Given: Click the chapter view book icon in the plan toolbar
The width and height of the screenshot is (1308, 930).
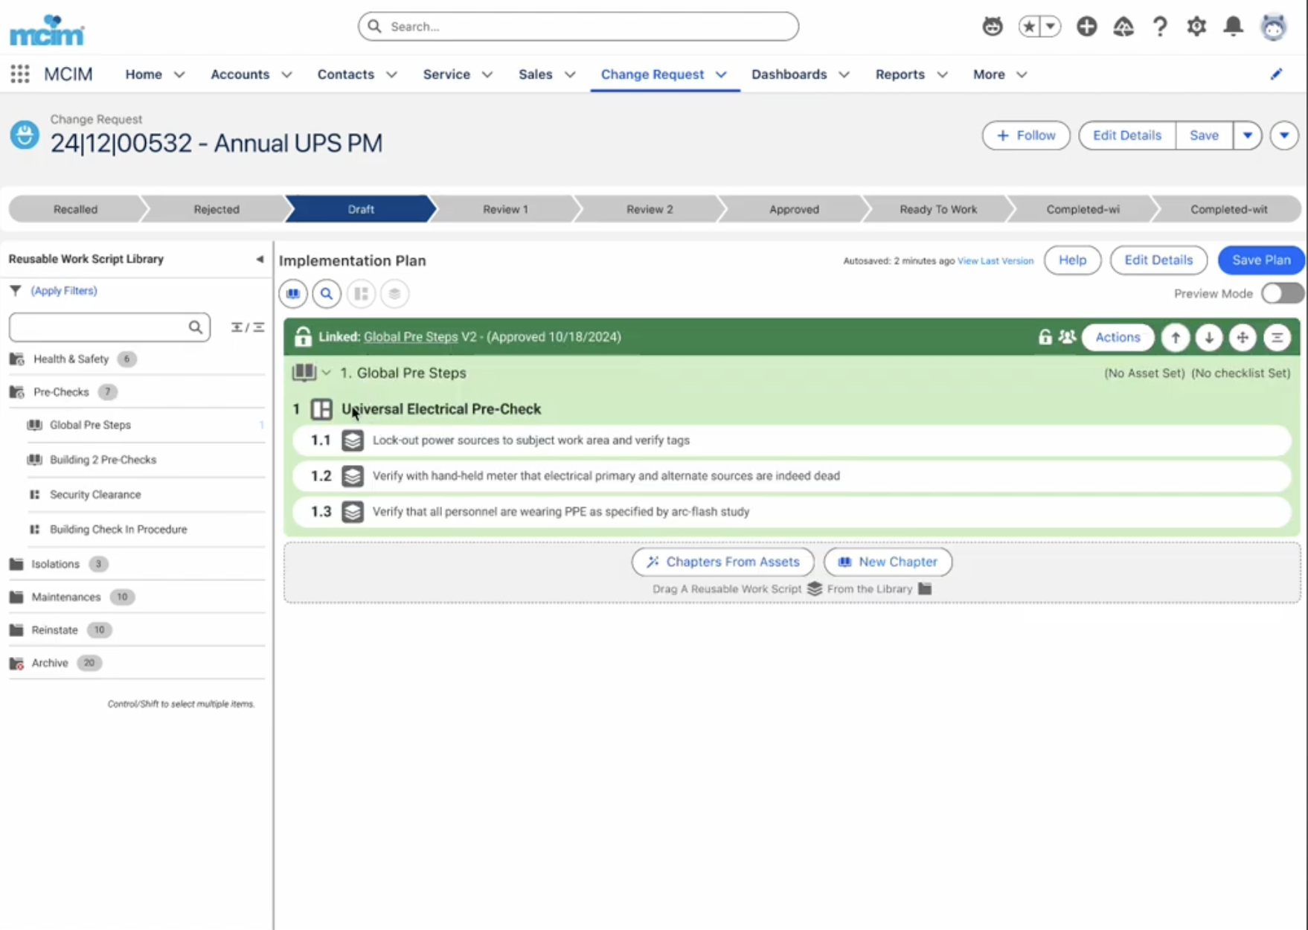Looking at the screenshot, I should click(293, 294).
